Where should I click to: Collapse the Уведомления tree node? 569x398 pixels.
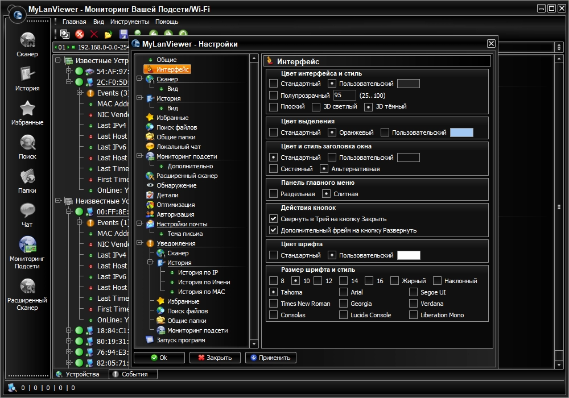(139, 243)
